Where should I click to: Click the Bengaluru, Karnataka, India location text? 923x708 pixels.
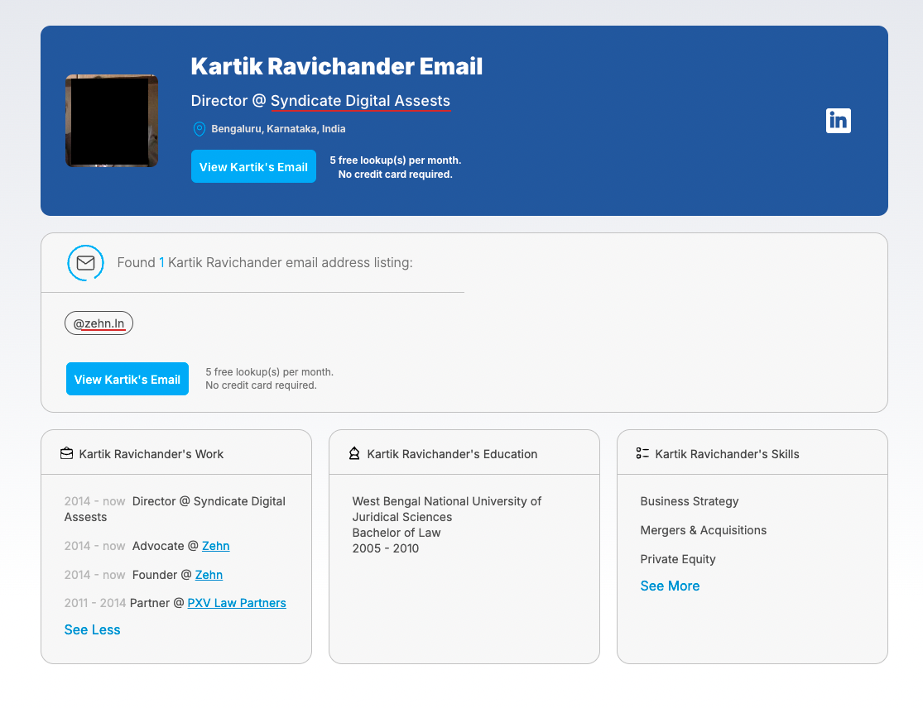pyautogui.click(x=278, y=129)
